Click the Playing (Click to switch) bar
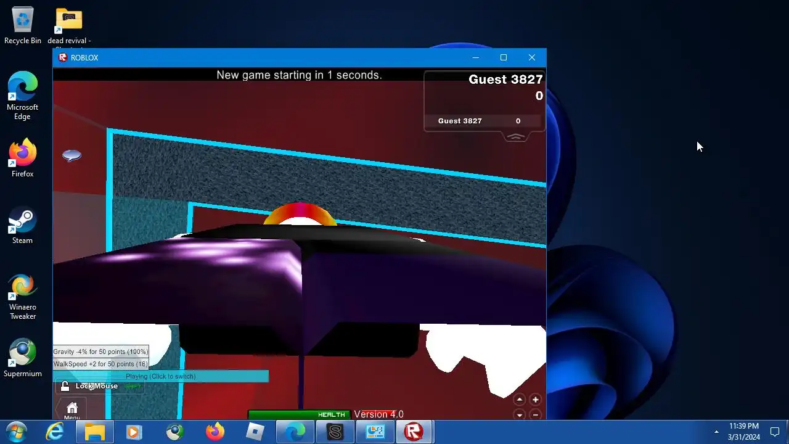789x444 pixels. 161,376
